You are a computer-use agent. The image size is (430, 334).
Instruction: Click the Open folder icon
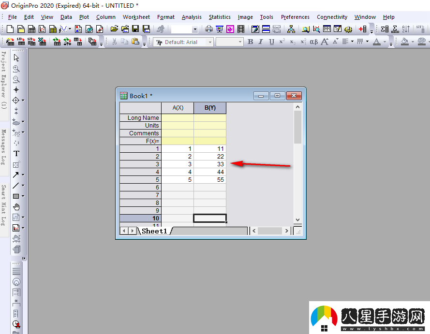(x=114, y=29)
